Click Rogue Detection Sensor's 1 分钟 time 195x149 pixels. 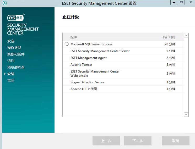[x=171, y=82]
